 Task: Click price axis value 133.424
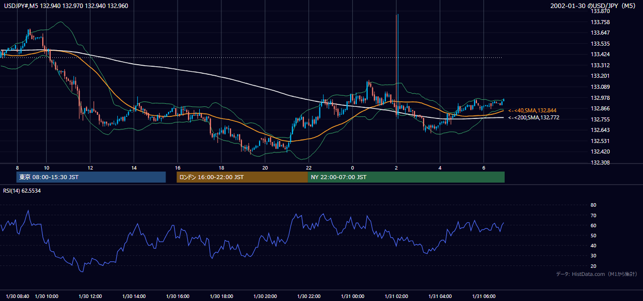(600, 55)
